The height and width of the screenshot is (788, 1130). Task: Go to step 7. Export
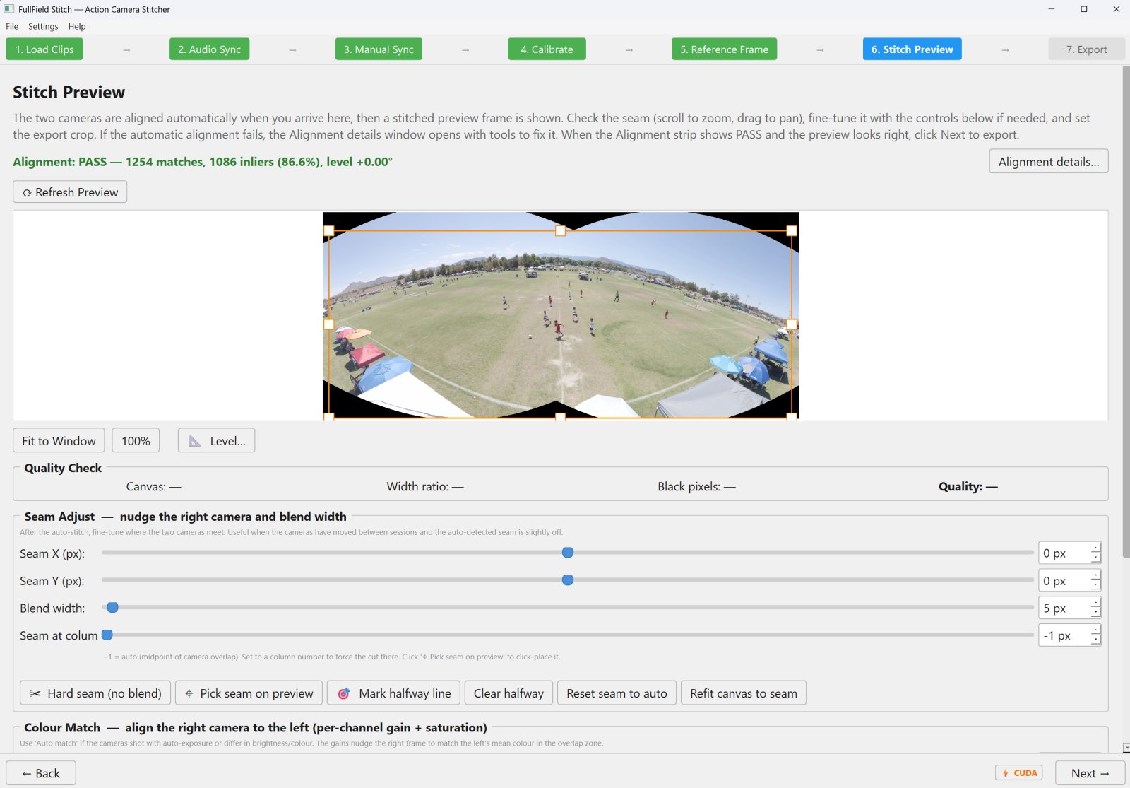(x=1086, y=49)
